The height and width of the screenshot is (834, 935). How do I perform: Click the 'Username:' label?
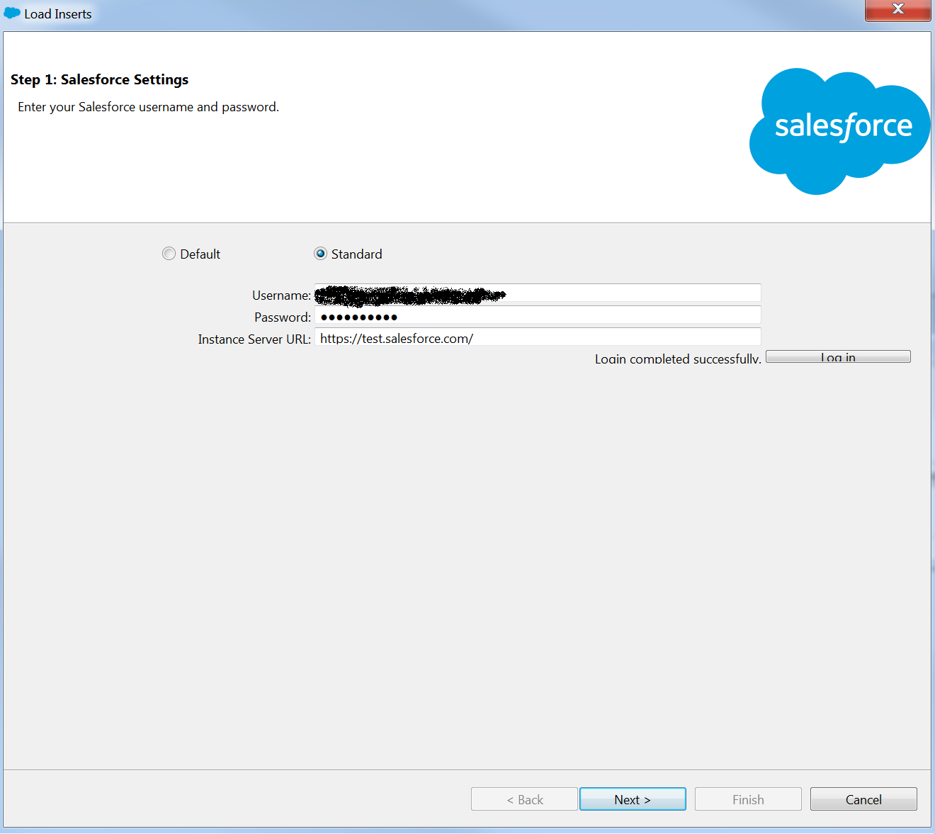[x=281, y=295]
